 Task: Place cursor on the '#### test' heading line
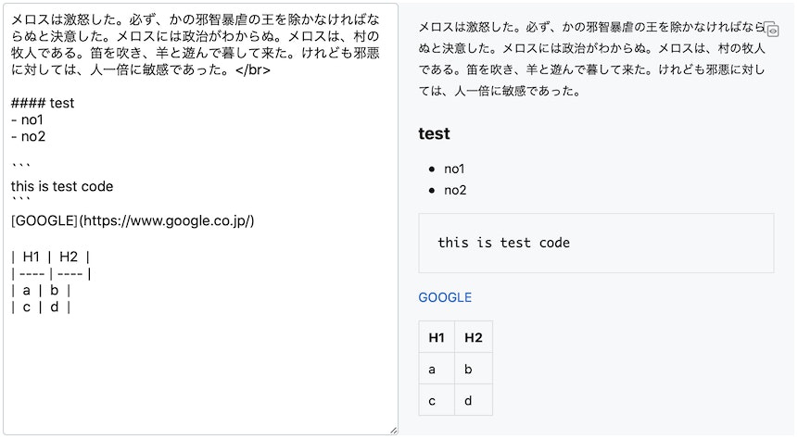click(43, 103)
